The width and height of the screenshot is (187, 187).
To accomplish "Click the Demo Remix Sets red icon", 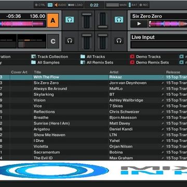I will pos(132,62).
